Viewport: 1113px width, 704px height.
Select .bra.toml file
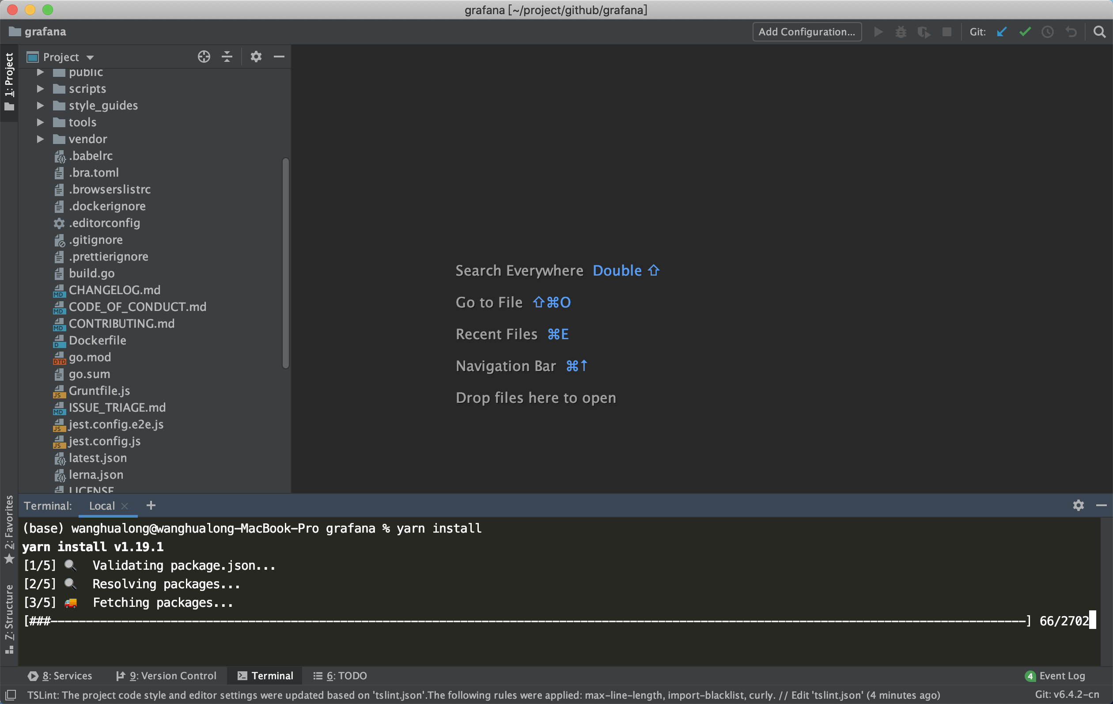pyautogui.click(x=94, y=172)
